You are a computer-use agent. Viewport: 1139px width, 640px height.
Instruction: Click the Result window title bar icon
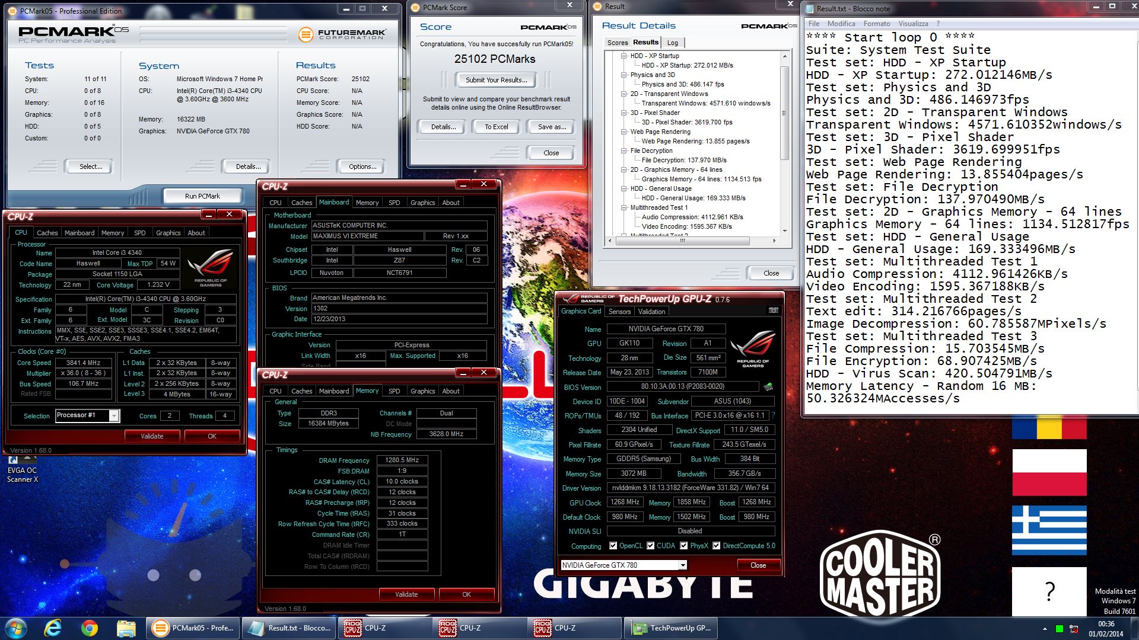tap(598, 6)
